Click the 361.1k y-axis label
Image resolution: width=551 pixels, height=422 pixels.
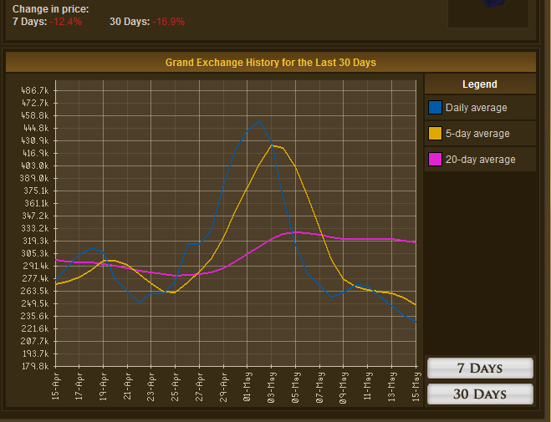(36, 203)
